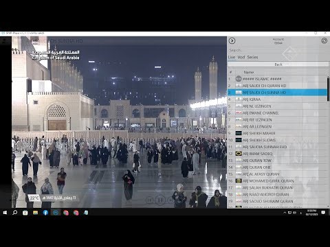This screenshot has height=247, width=330.
Task: Open the AR| QURAN 'IOW' channel on row 13
Action: tap(277, 161)
